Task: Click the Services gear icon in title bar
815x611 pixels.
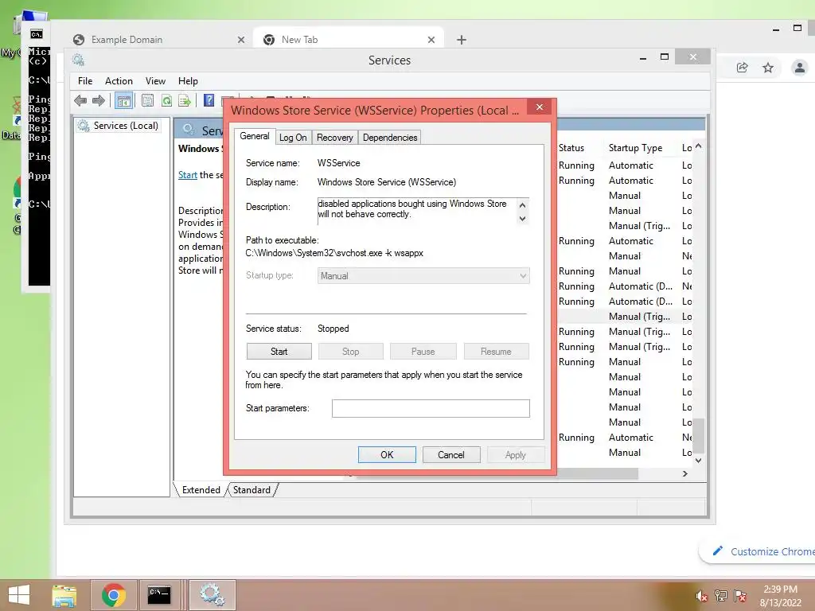Action: coord(79,60)
